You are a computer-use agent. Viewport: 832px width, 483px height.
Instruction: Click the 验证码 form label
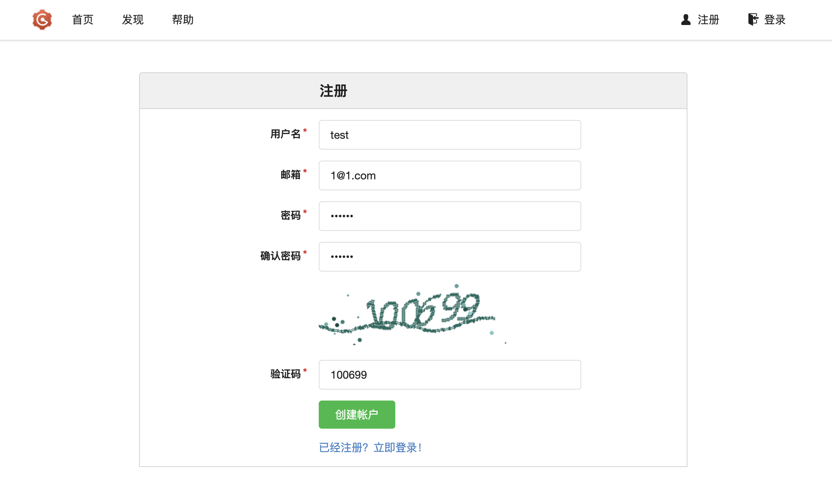point(286,374)
